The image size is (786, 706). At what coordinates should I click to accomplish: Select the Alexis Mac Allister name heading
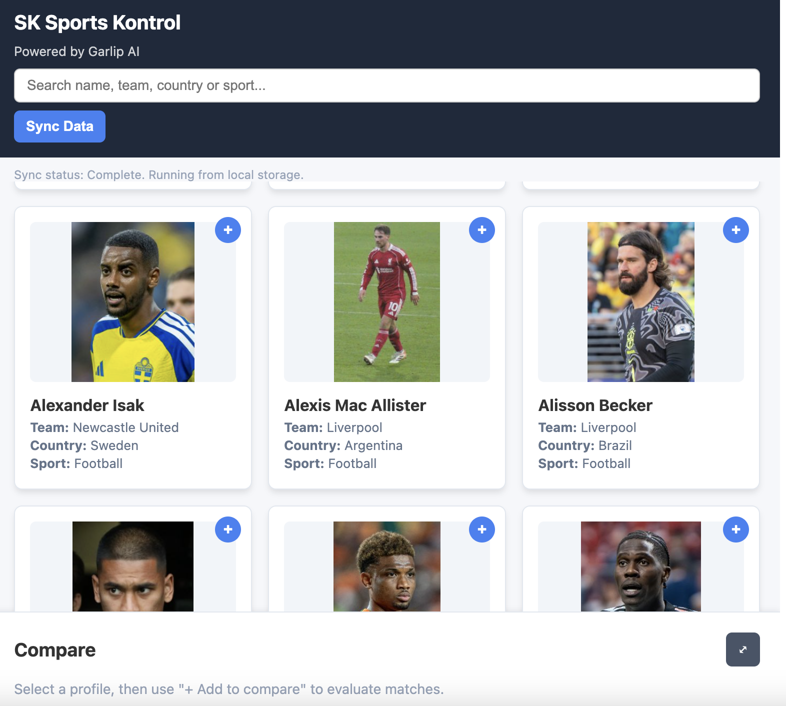(x=355, y=405)
